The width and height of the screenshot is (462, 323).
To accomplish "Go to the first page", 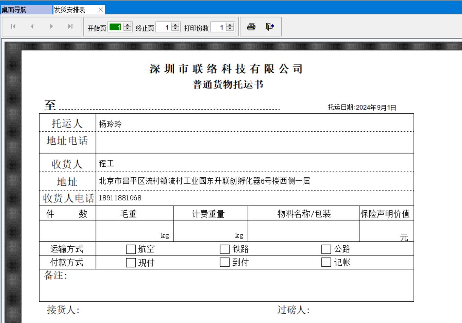I will 13,26.
